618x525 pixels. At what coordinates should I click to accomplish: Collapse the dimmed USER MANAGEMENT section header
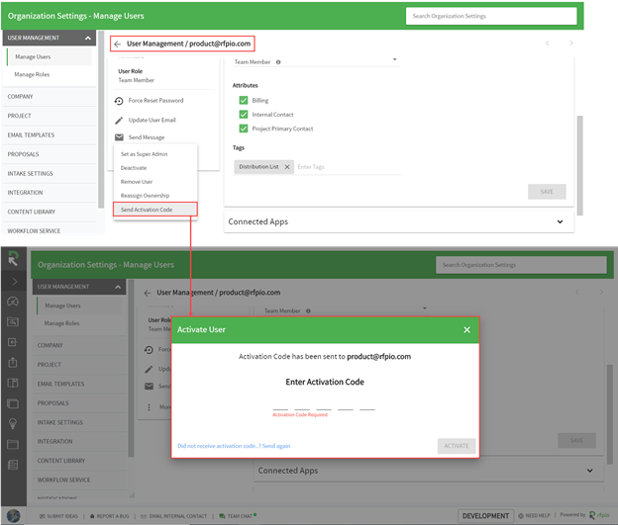coord(79,287)
